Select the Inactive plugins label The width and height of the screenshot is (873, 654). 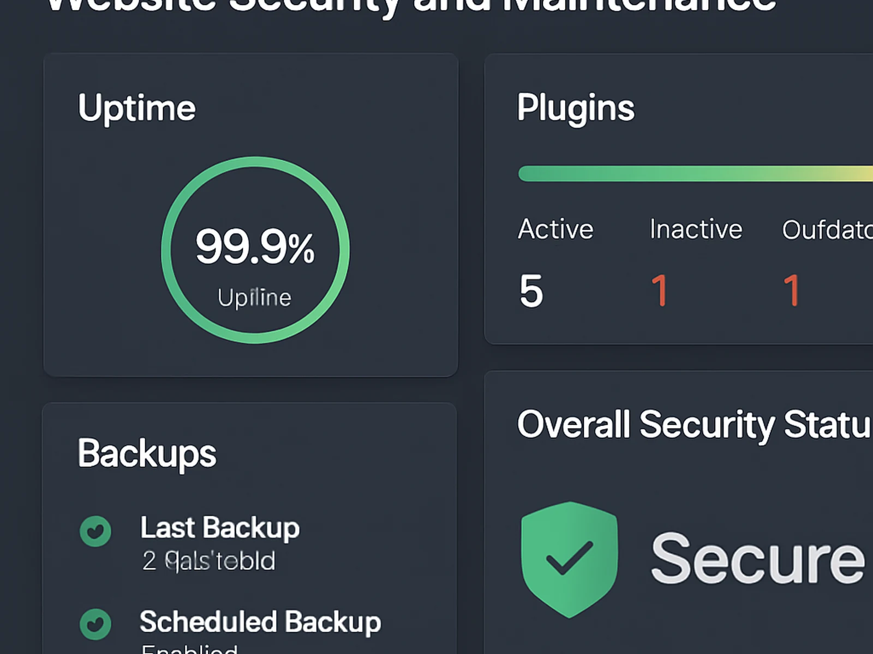coord(696,229)
